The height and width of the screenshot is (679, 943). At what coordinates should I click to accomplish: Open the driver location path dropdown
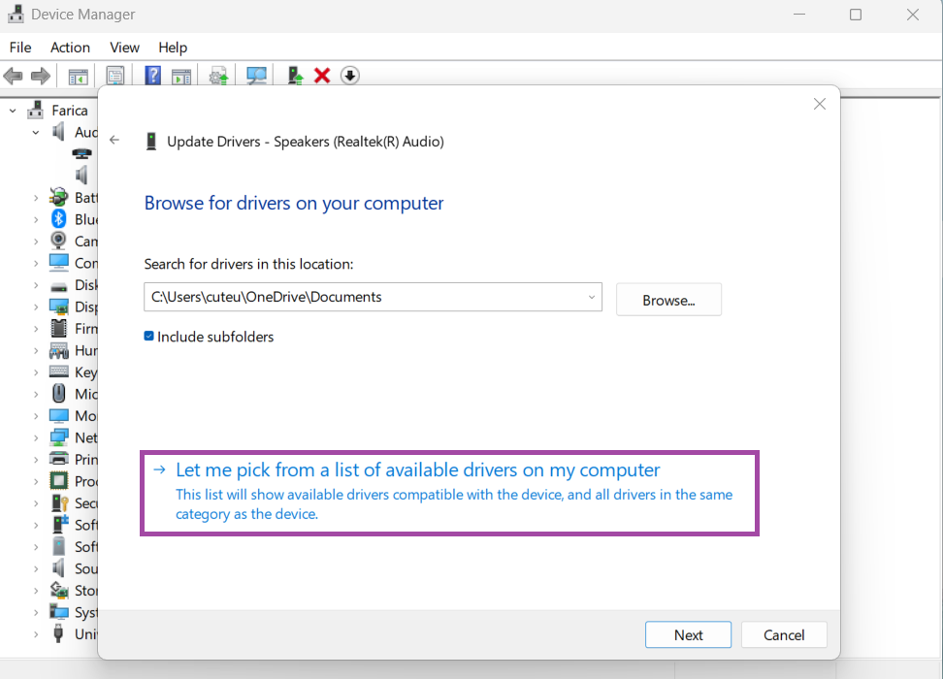click(591, 298)
